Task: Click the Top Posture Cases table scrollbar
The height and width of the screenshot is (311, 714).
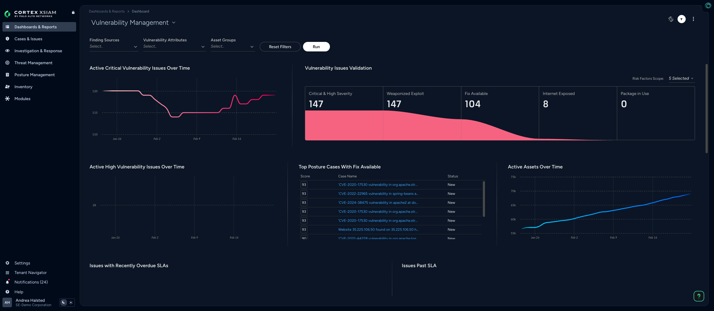Action: pyautogui.click(x=484, y=199)
